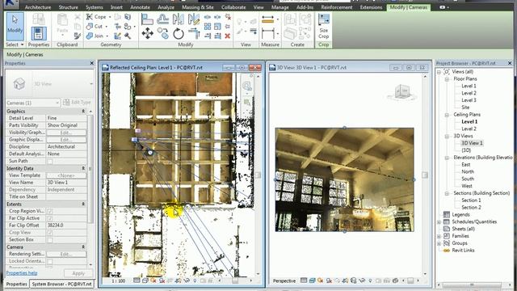Open the Massing & Site tab
Viewport: 517px width, 291px height.
(197, 7)
